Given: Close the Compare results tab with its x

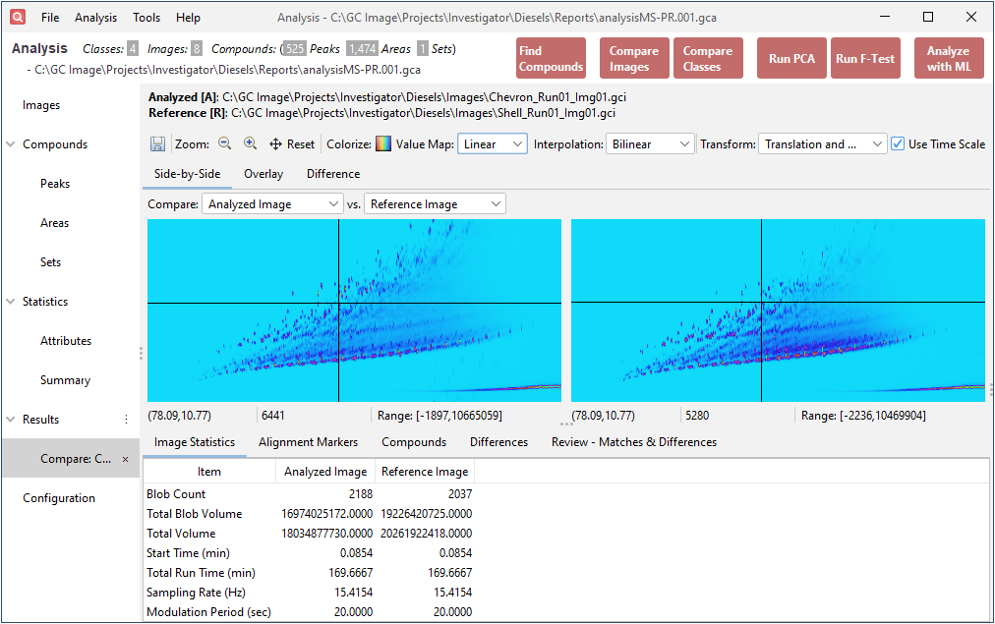Looking at the screenshot, I should 125,458.
